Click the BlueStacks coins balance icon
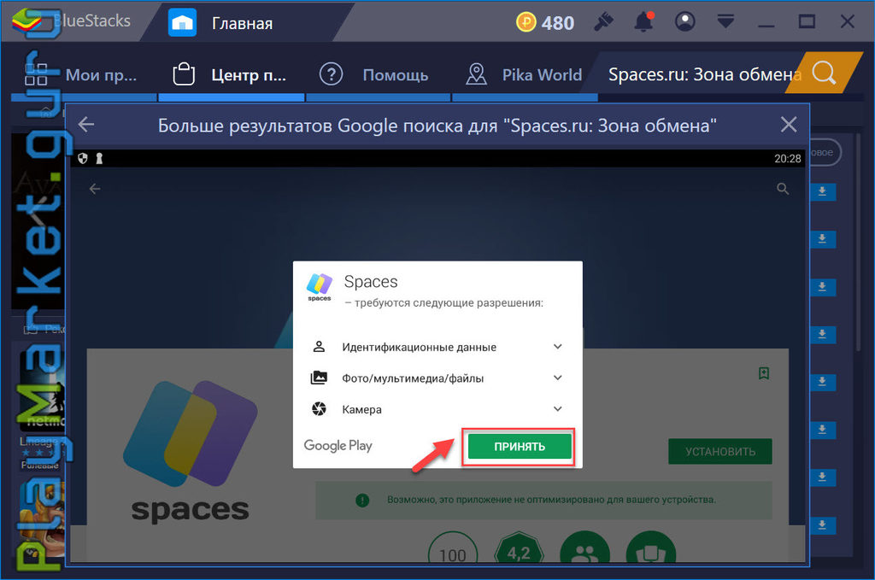This screenshot has height=580, width=875. point(526,22)
